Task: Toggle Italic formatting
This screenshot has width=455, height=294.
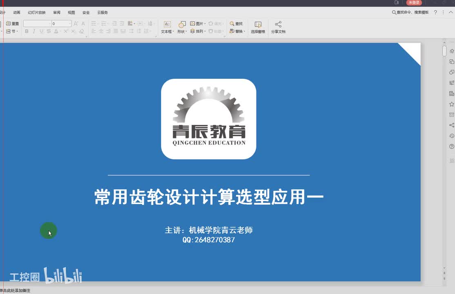Action: click(34, 31)
